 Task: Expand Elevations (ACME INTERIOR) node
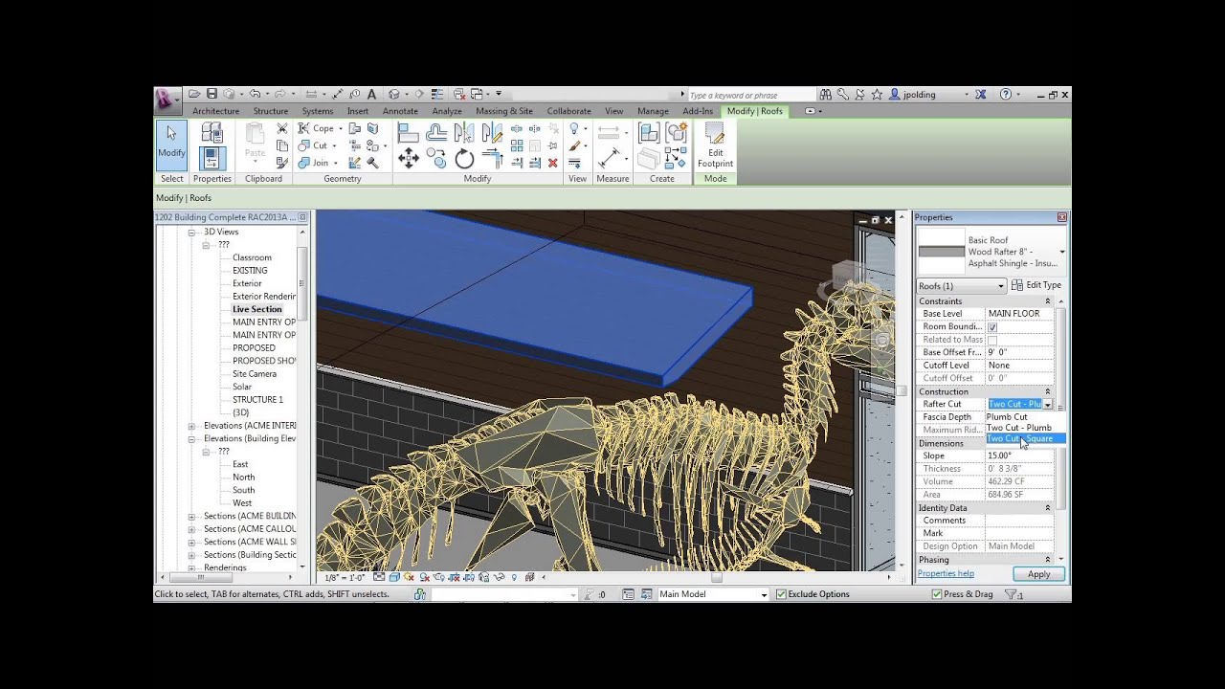pyautogui.click(x=191, y=426)
